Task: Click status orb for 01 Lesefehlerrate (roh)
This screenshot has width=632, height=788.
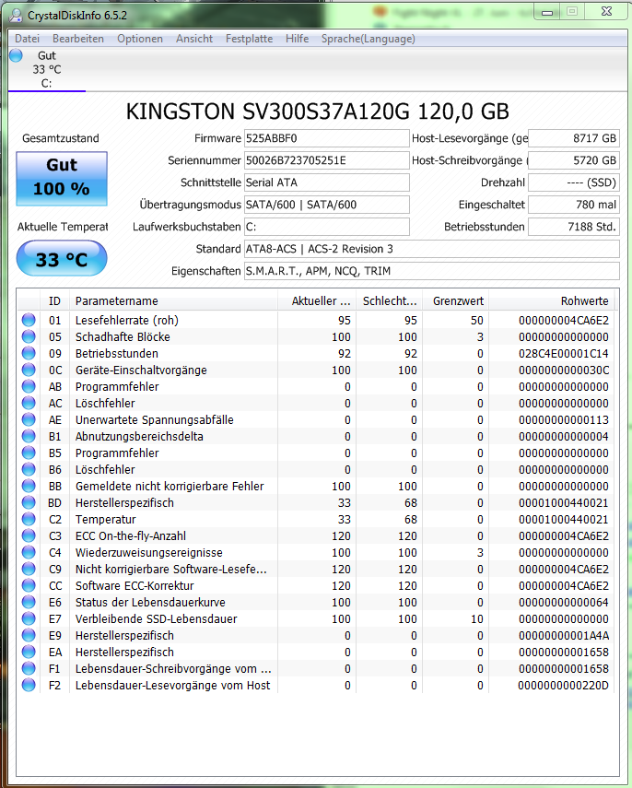Action: click(29, 320)
